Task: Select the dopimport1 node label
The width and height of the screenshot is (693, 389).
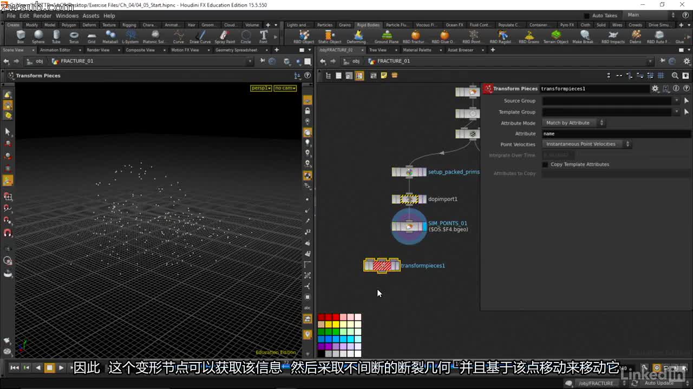Action: point(443,199)
